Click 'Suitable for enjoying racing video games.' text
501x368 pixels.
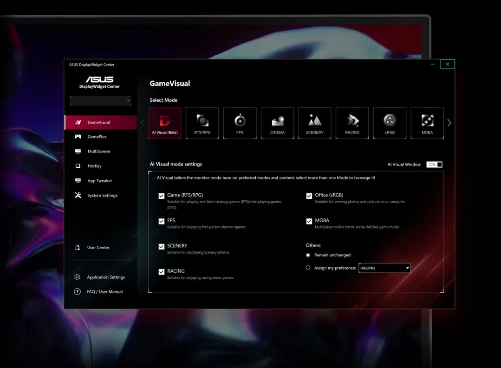pyautogui.click(x=201, y=278)
